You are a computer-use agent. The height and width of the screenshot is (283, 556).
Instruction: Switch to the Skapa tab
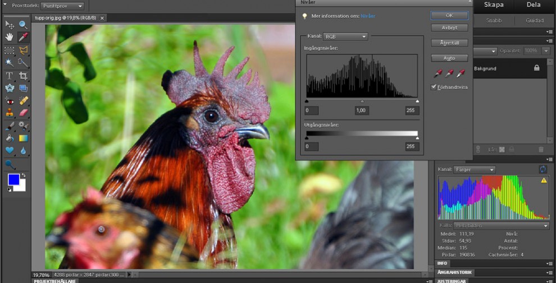click(494, 5)
